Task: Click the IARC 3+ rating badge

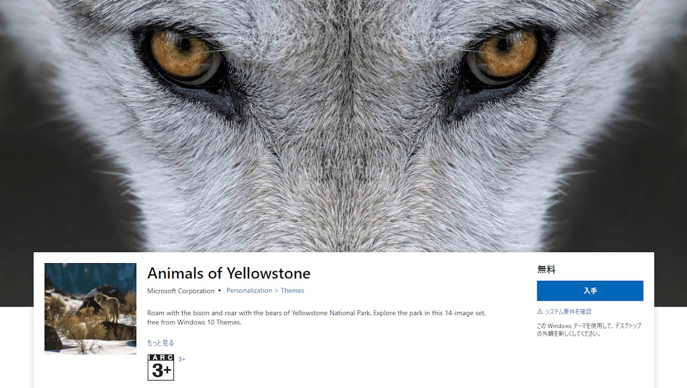Action: [x=160, y=368]
